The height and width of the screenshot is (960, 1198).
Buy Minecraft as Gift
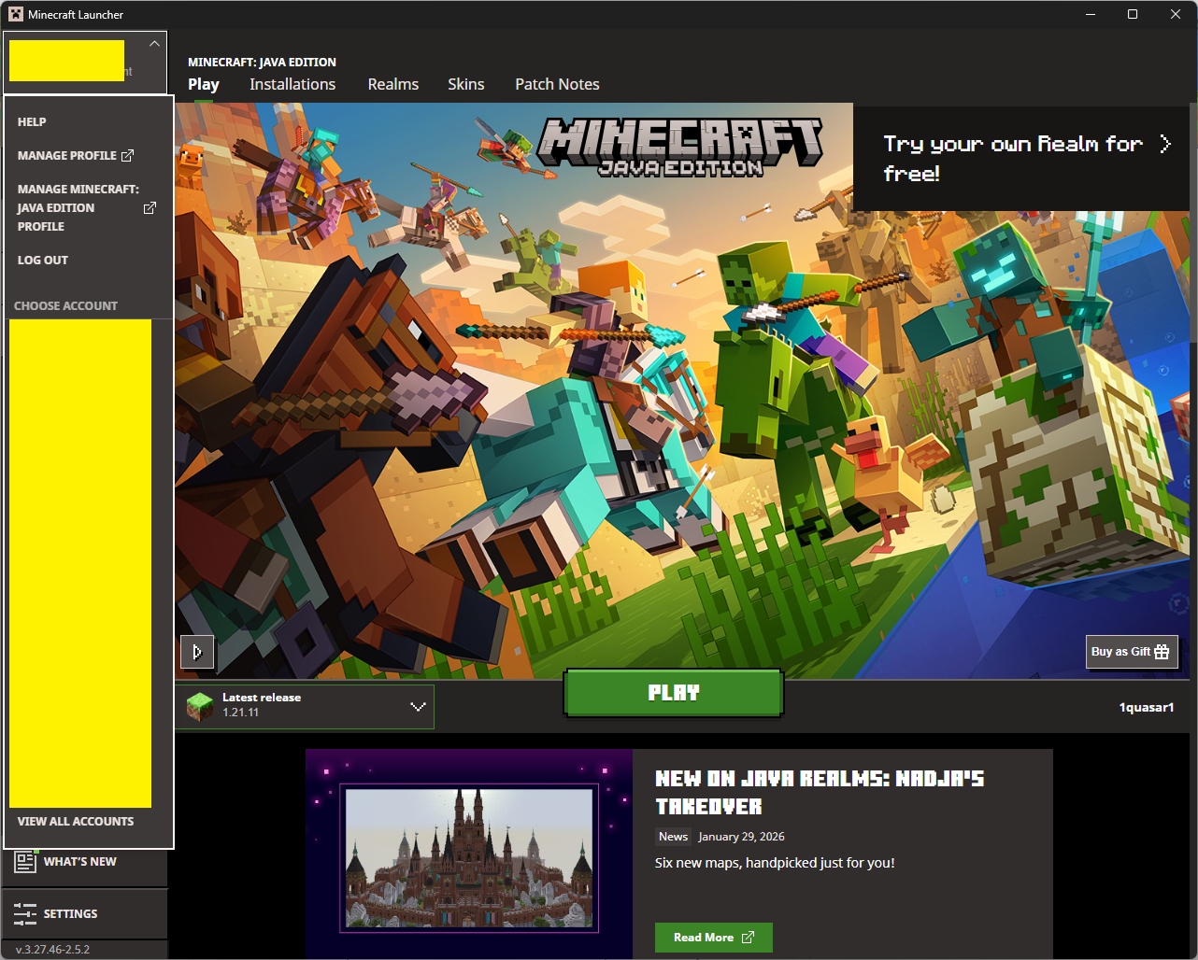coord(1131,652)
